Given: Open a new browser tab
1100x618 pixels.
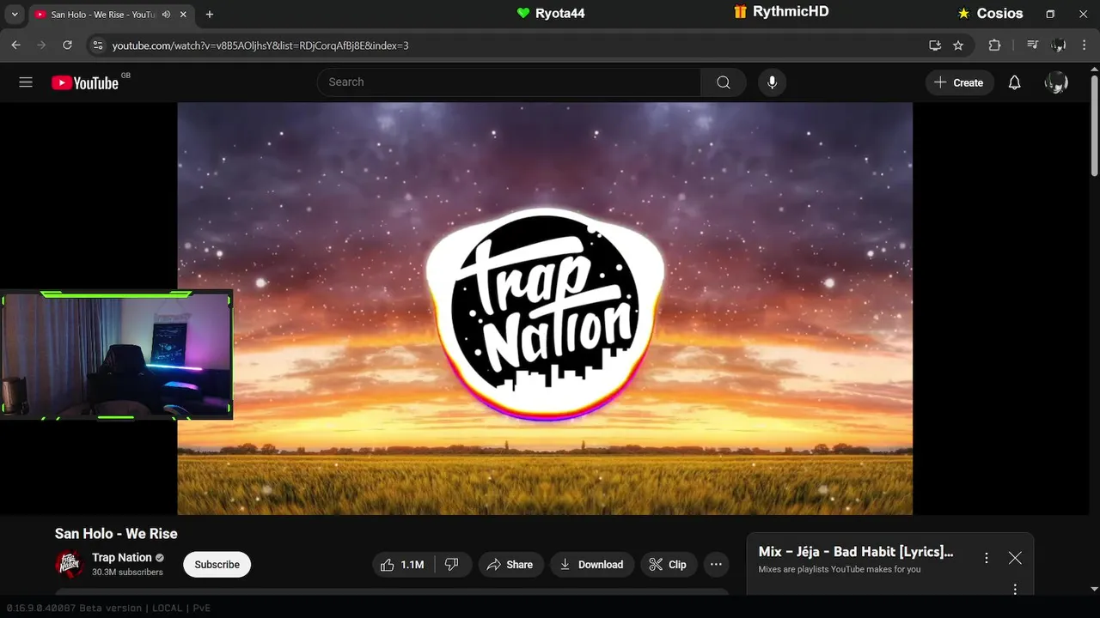Looking at the screenshot, I should click(x=210, y=15).
